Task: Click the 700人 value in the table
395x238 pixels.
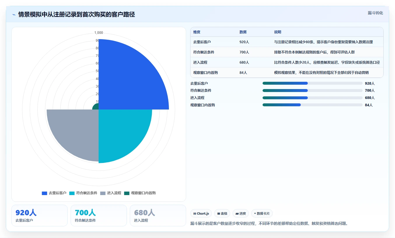Action: [244, 52]
